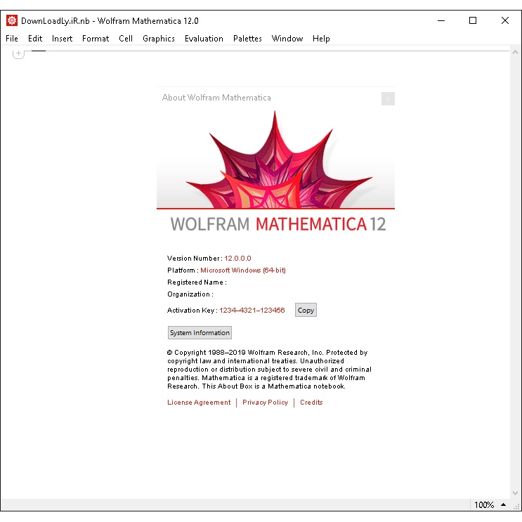Open System Information
Image resolution: width=522 pixels, height=522 pixels.
[x=200, y=332]
